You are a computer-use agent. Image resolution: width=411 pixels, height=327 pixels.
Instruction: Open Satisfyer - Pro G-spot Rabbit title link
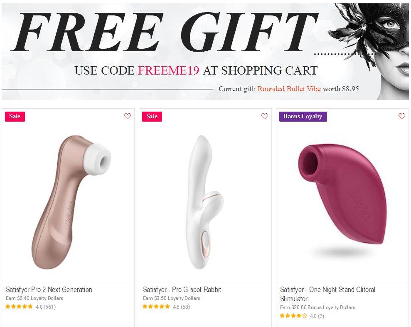182,290
